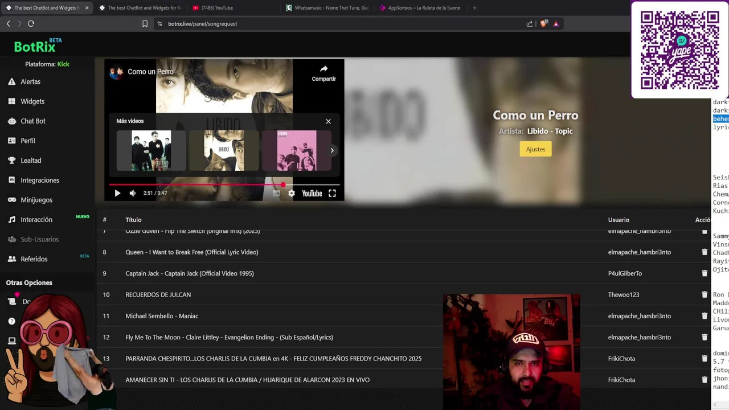
Task: Click Captain Jack (Official Video 1995) title
Action: [190, 273]
